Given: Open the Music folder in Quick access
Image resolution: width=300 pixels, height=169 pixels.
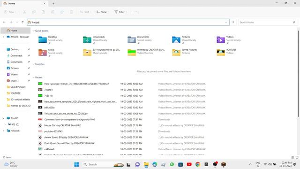Looking at the screenshot, I should point(51,53).
